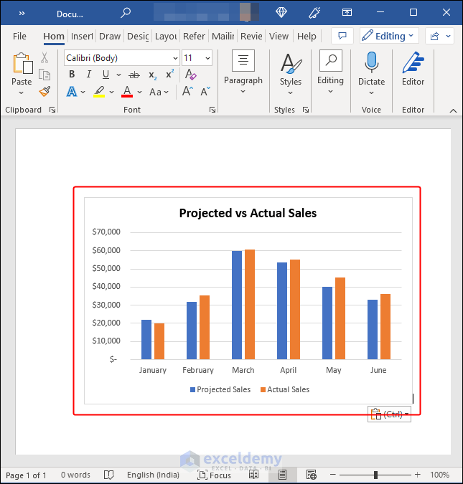Select the pasted Projected vs Actual Sales chart
Image resolution: width=463 pixels, height=484 pixels.
click(248, 300)
